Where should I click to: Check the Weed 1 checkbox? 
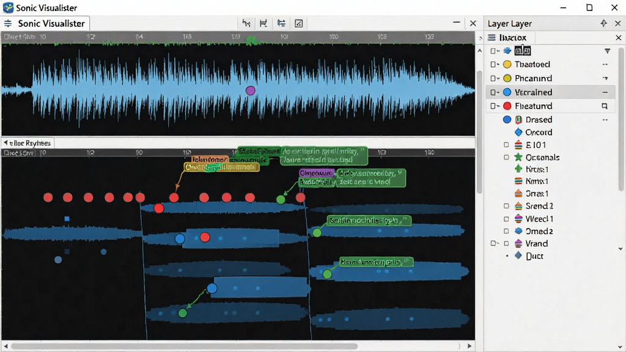click(506, 219)
